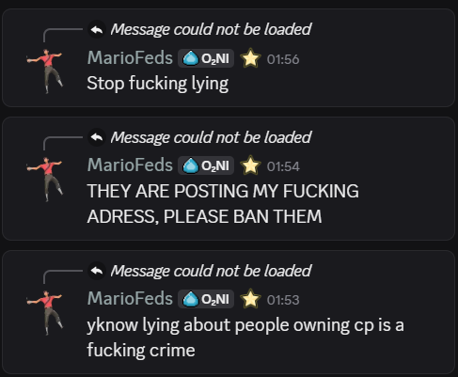Click the 01:54 timestamp
The height and width of the screenshot is (377, 458).
coord(283,166)
